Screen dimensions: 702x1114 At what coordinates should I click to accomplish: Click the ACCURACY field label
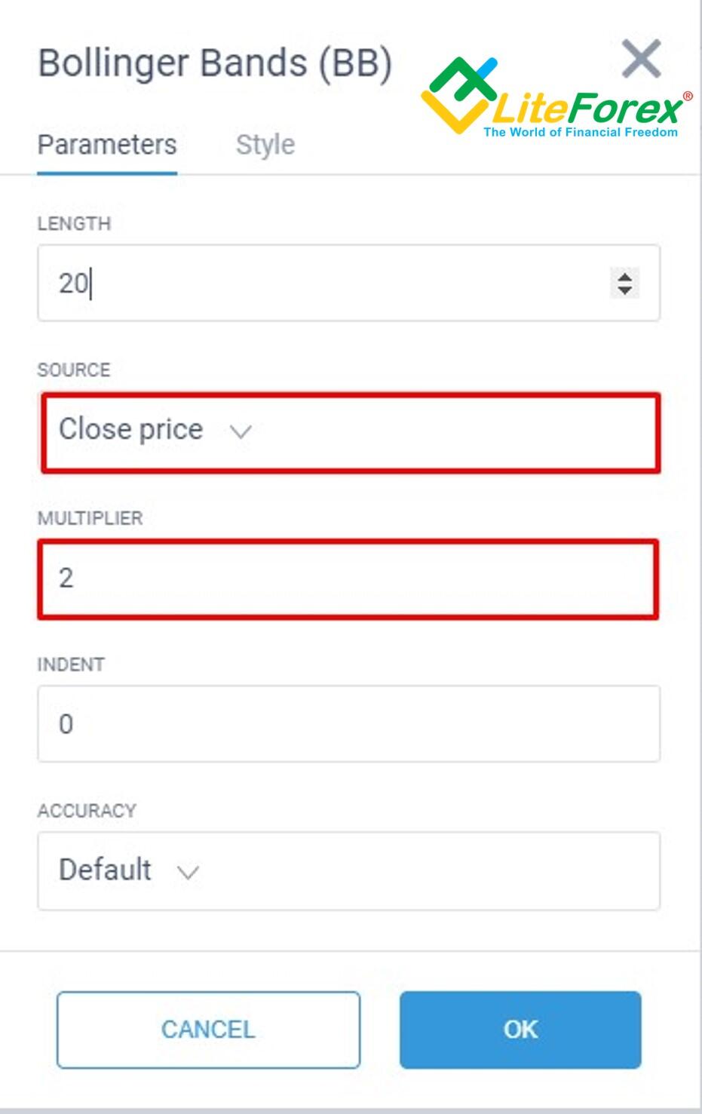click(87, 811)
